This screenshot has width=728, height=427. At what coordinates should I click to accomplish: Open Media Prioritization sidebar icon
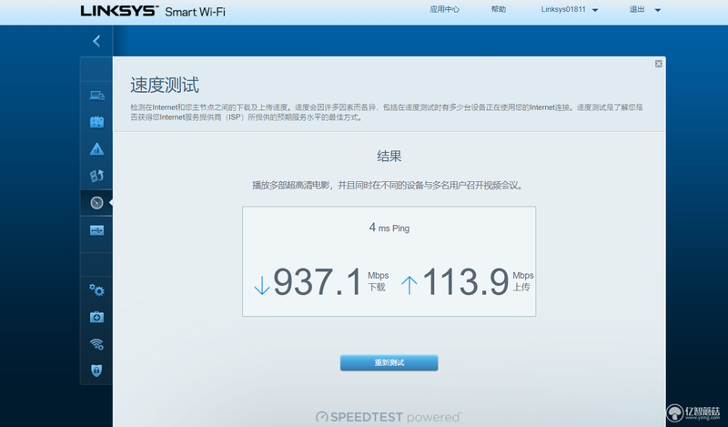coord(96,176)
